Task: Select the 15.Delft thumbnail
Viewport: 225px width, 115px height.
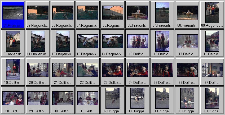Action: [138, 41]
